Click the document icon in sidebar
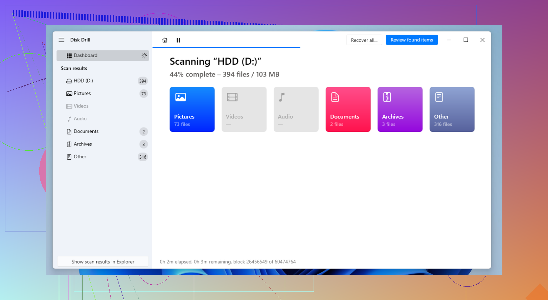 point(69,131)
